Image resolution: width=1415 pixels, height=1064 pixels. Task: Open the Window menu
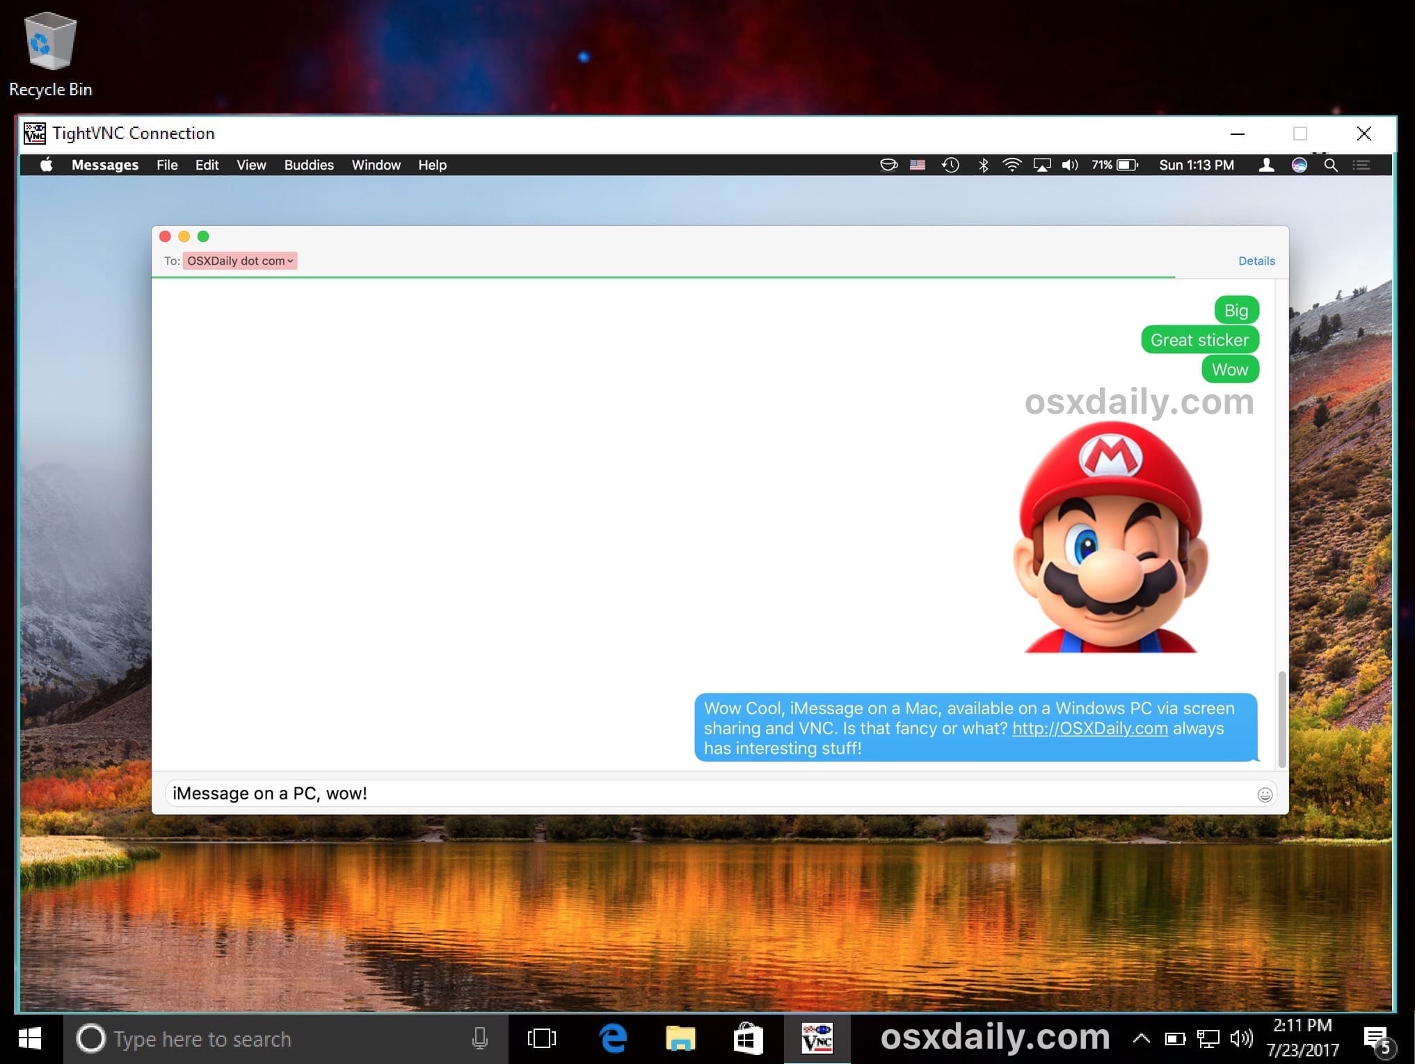[x=376, y=165]
